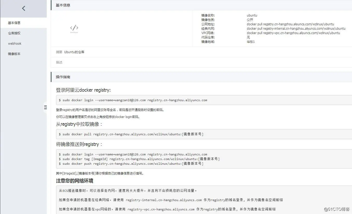Click the 代码仓库 value 无
352x214 pixels.
(248, 37)
